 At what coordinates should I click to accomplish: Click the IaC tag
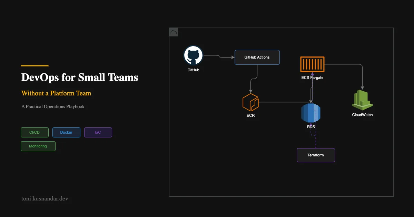point(98,132)
